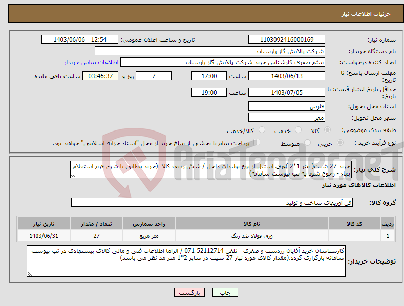Viewport: 404px width, 306px height.
Task: Select the متوسط purchase process option
Action: click(307, 143)
